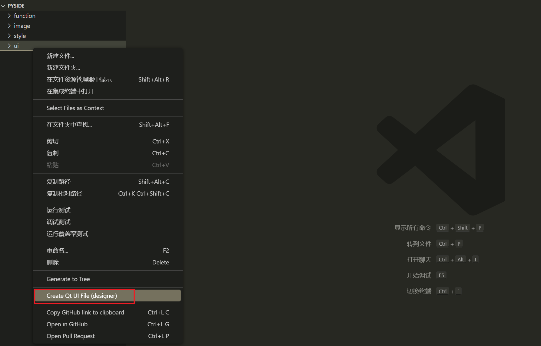Choose 新建文件夹... menu entry
Image resolution: width=541 pixels, height=346 pixels.
(63, 68)
